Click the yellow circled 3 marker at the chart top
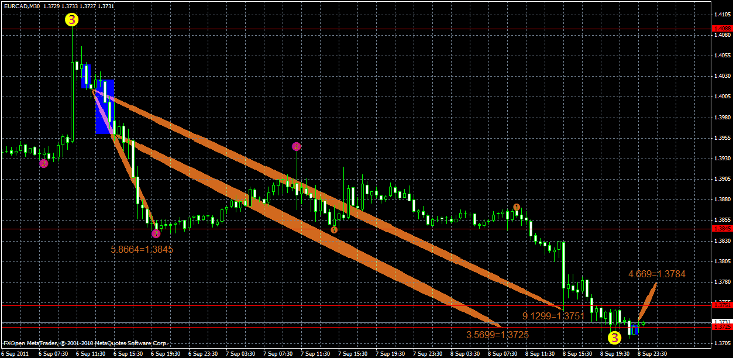Screen dimensions: 733x358 [x=72, y=19]
